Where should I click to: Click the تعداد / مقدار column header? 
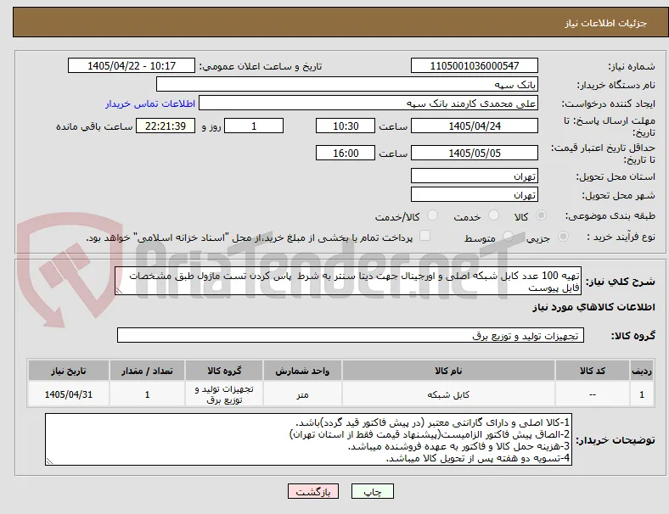pos(147,371)
